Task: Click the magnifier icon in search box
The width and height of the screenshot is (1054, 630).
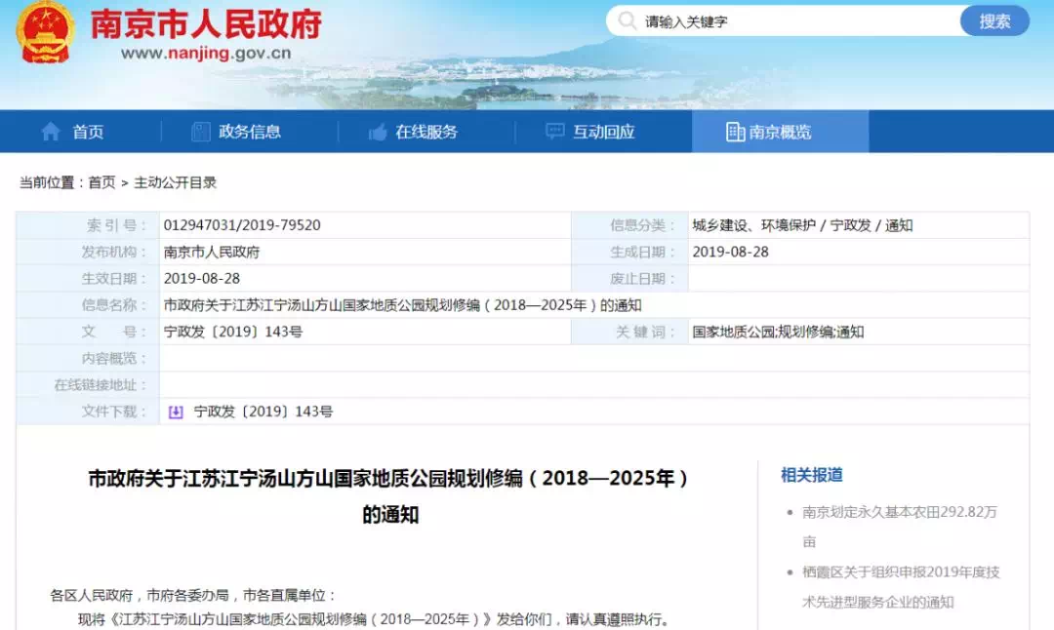Action: 628,21
